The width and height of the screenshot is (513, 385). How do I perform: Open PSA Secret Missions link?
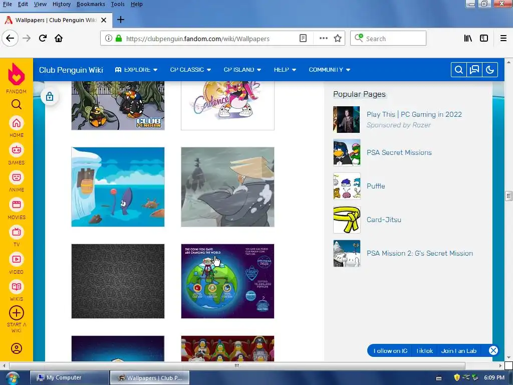(x=399, y=152)
